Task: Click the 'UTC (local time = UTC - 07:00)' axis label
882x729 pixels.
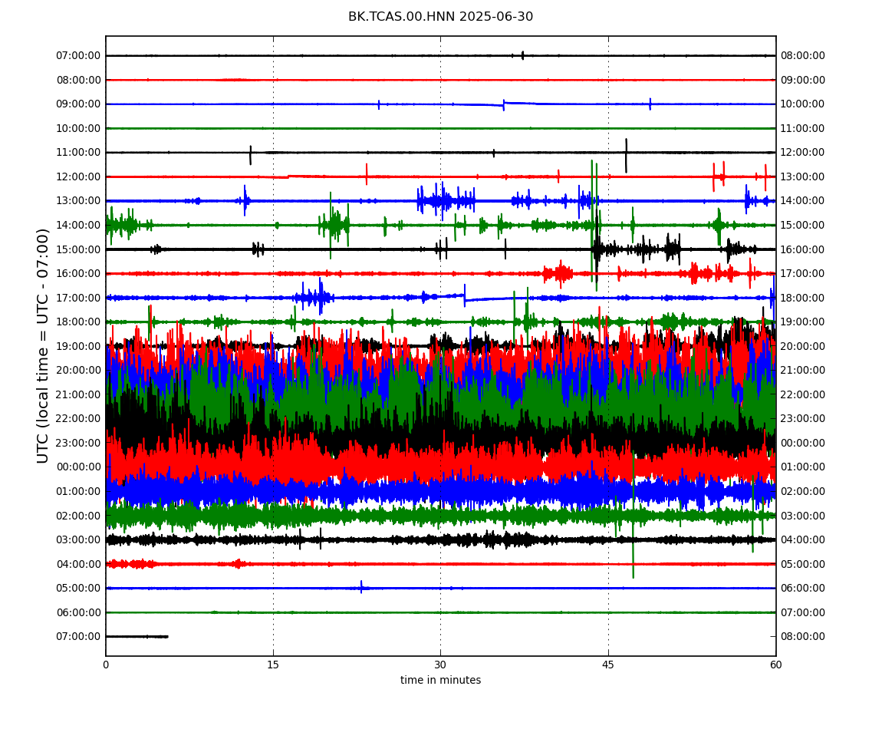Action: (x=43, y=345)
